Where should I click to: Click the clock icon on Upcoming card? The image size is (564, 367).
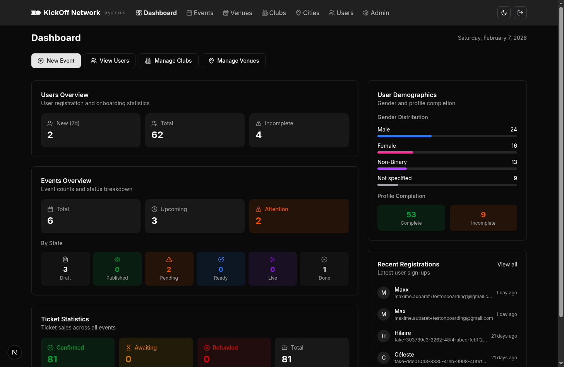pyautogui.click(x=154, y=209)
